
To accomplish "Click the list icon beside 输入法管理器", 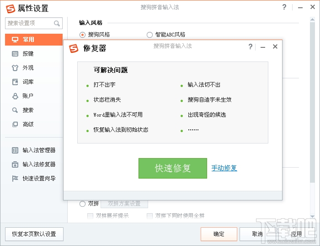I will [15, 150].
